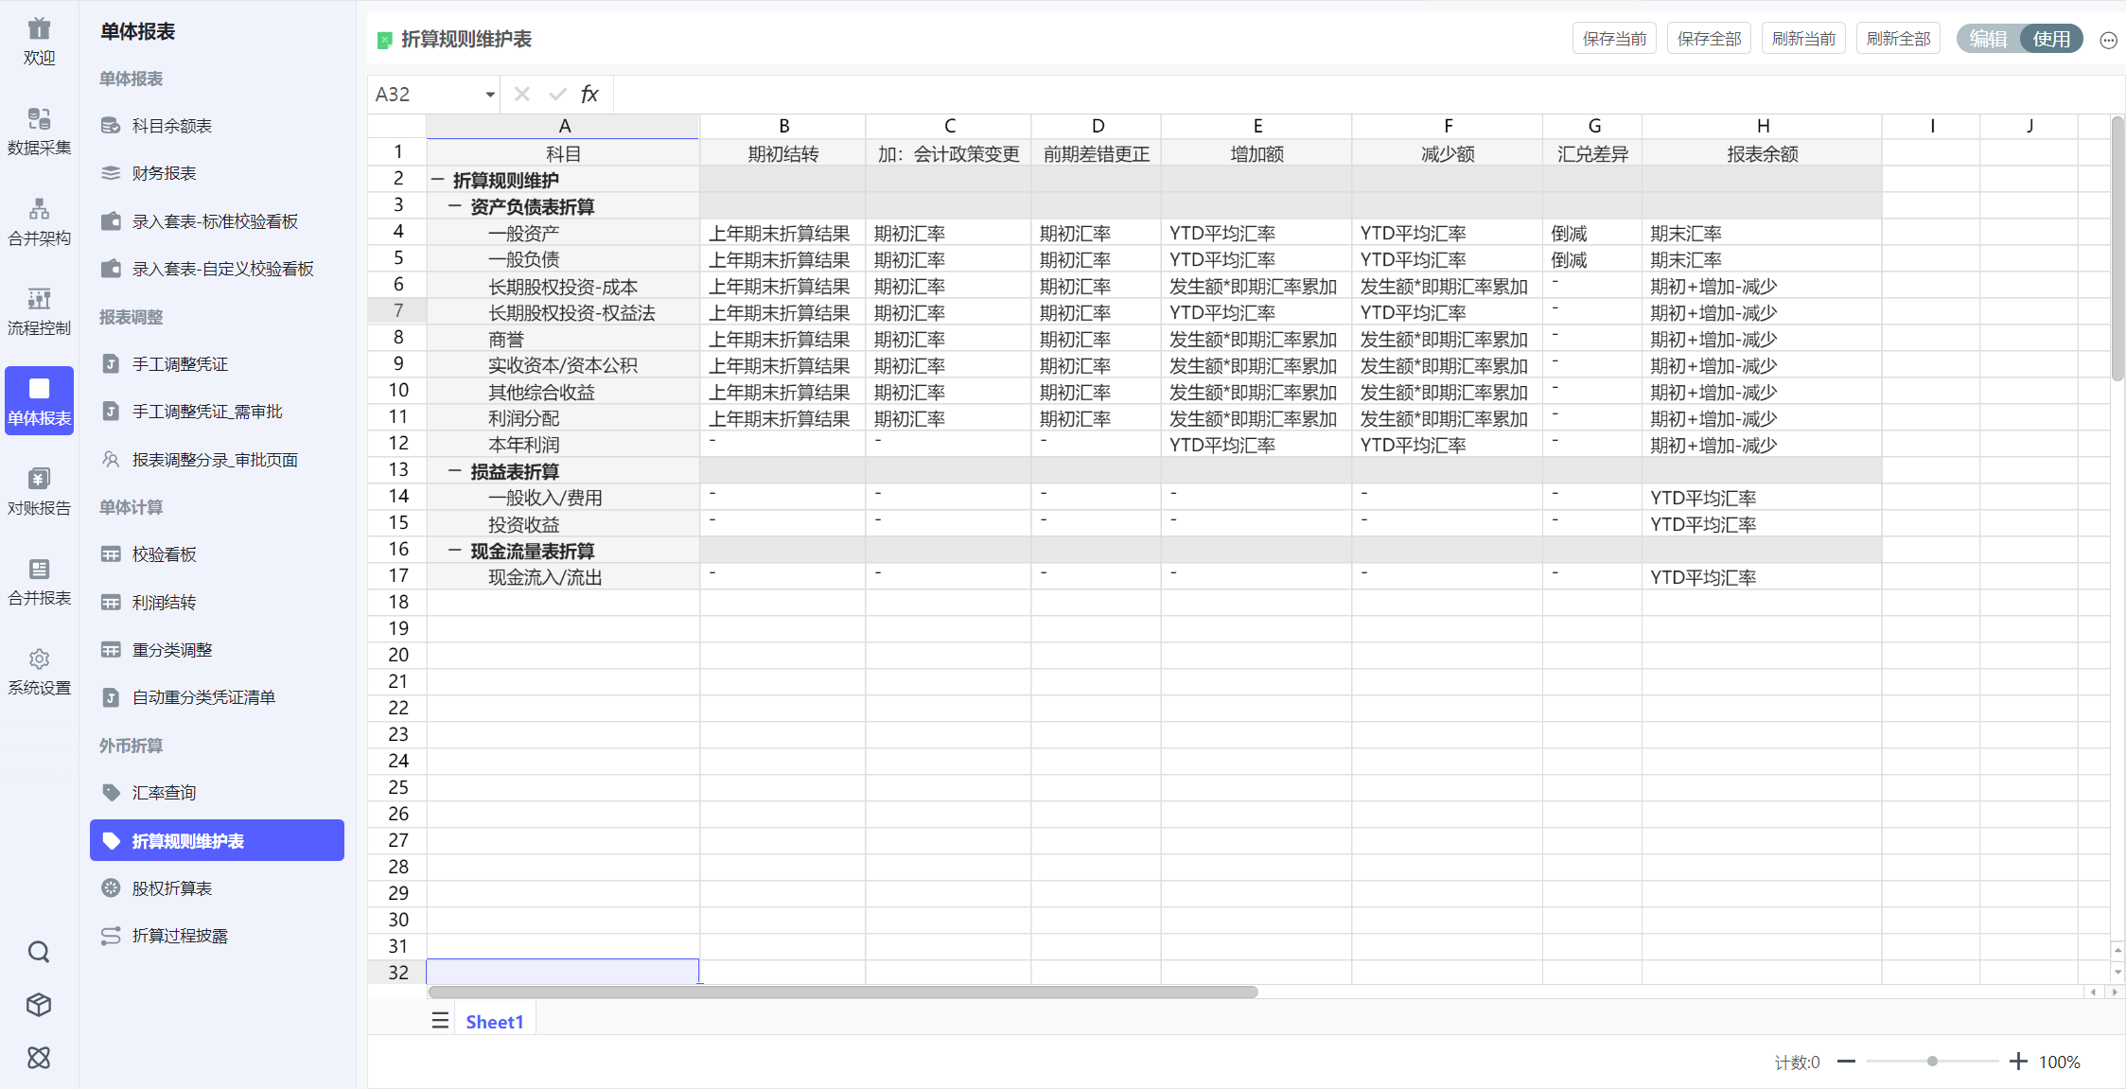Viewport: 2126px width, 1089px height.
Task: Click the 刷新全部 button
Action: click(x=1898, y=39)
